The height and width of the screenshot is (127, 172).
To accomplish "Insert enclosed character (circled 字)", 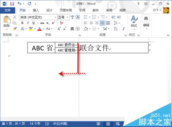I will click(78, 29).
